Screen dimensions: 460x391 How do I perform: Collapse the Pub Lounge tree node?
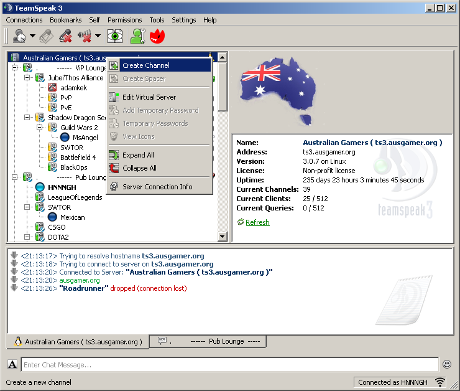click(15, 177)
